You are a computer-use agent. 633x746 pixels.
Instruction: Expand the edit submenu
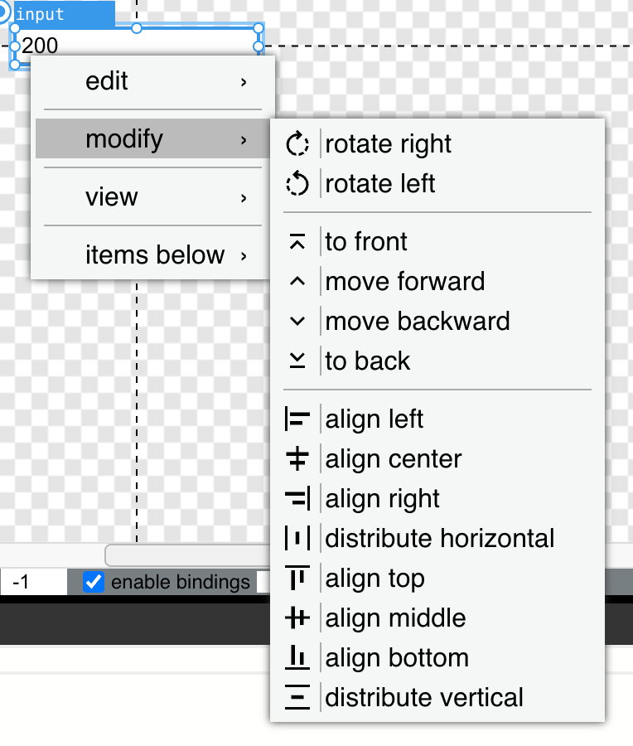point(149,81)
